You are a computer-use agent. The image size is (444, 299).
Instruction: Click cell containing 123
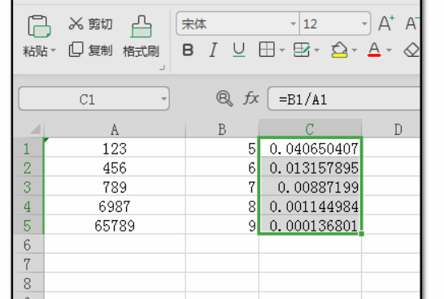point(115,148)
